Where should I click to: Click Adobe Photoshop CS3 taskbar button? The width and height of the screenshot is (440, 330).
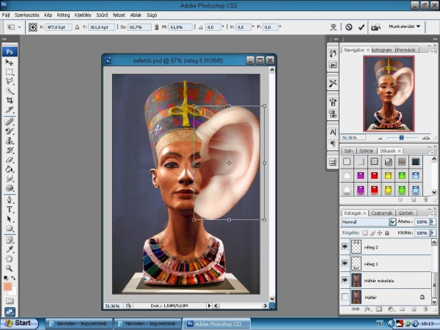(216, 323)
